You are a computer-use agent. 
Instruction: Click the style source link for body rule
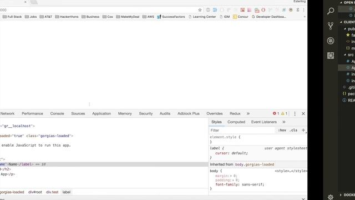(x=291, y=171)
